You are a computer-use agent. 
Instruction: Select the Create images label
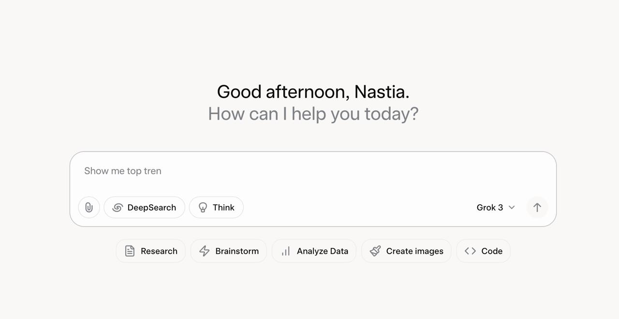(414, 251)
